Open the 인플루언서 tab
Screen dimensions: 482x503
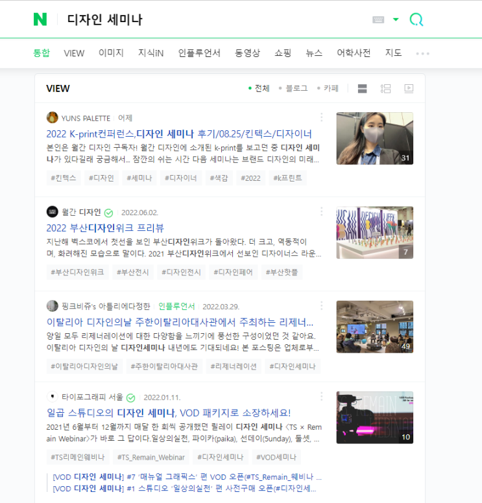(x=199, y=53)
